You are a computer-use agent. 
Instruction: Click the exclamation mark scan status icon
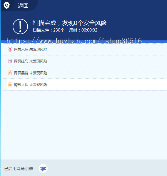(20, 27)
